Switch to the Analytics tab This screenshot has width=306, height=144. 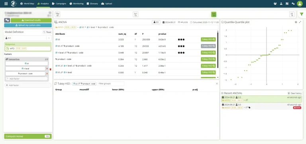(x=43, y=4)
